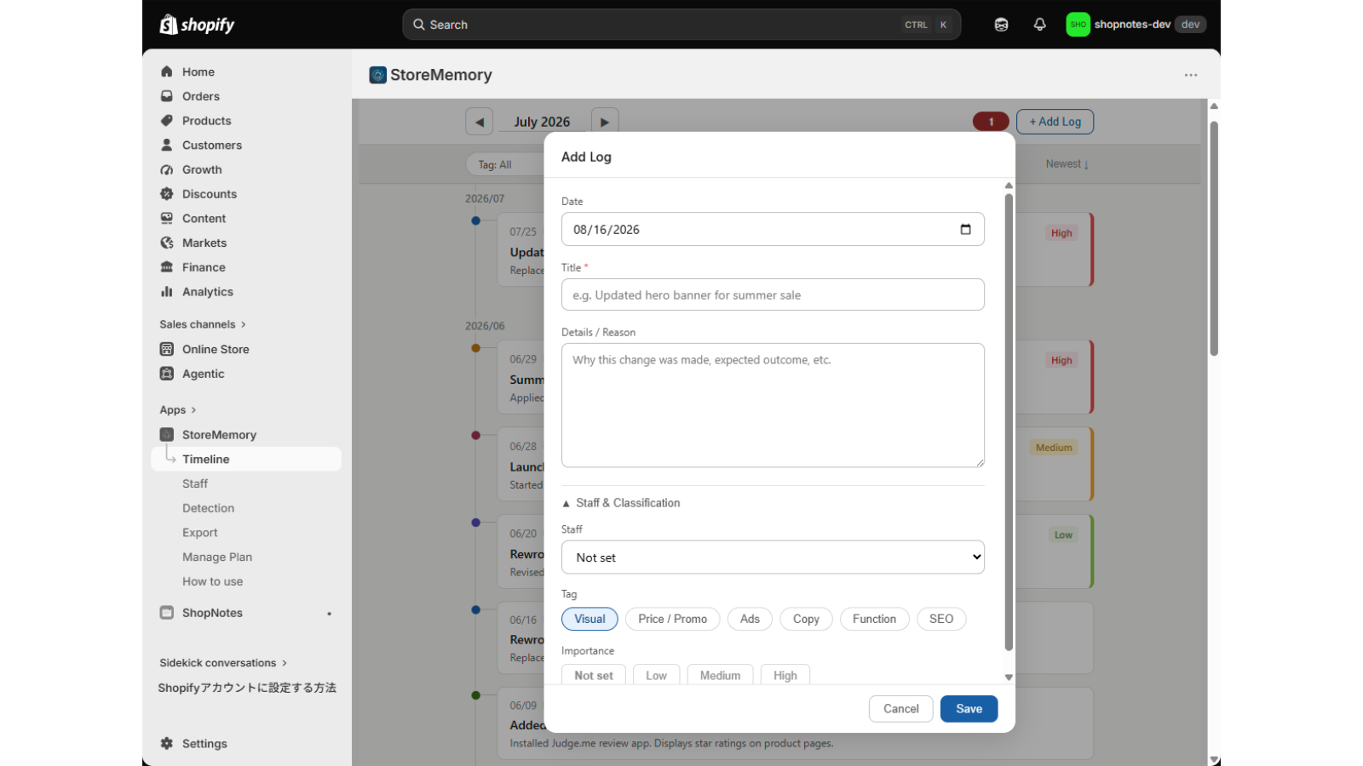The height and width of the screenshot is (766, 1363).
Task: Open the Tag: All filter
Action: tap(504, 164)
